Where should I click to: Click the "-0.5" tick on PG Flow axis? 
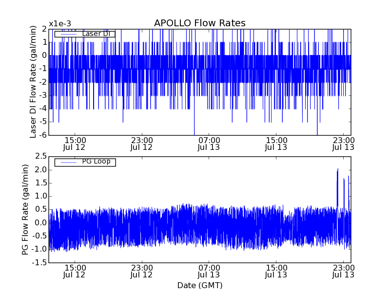(x=39, y=236)
